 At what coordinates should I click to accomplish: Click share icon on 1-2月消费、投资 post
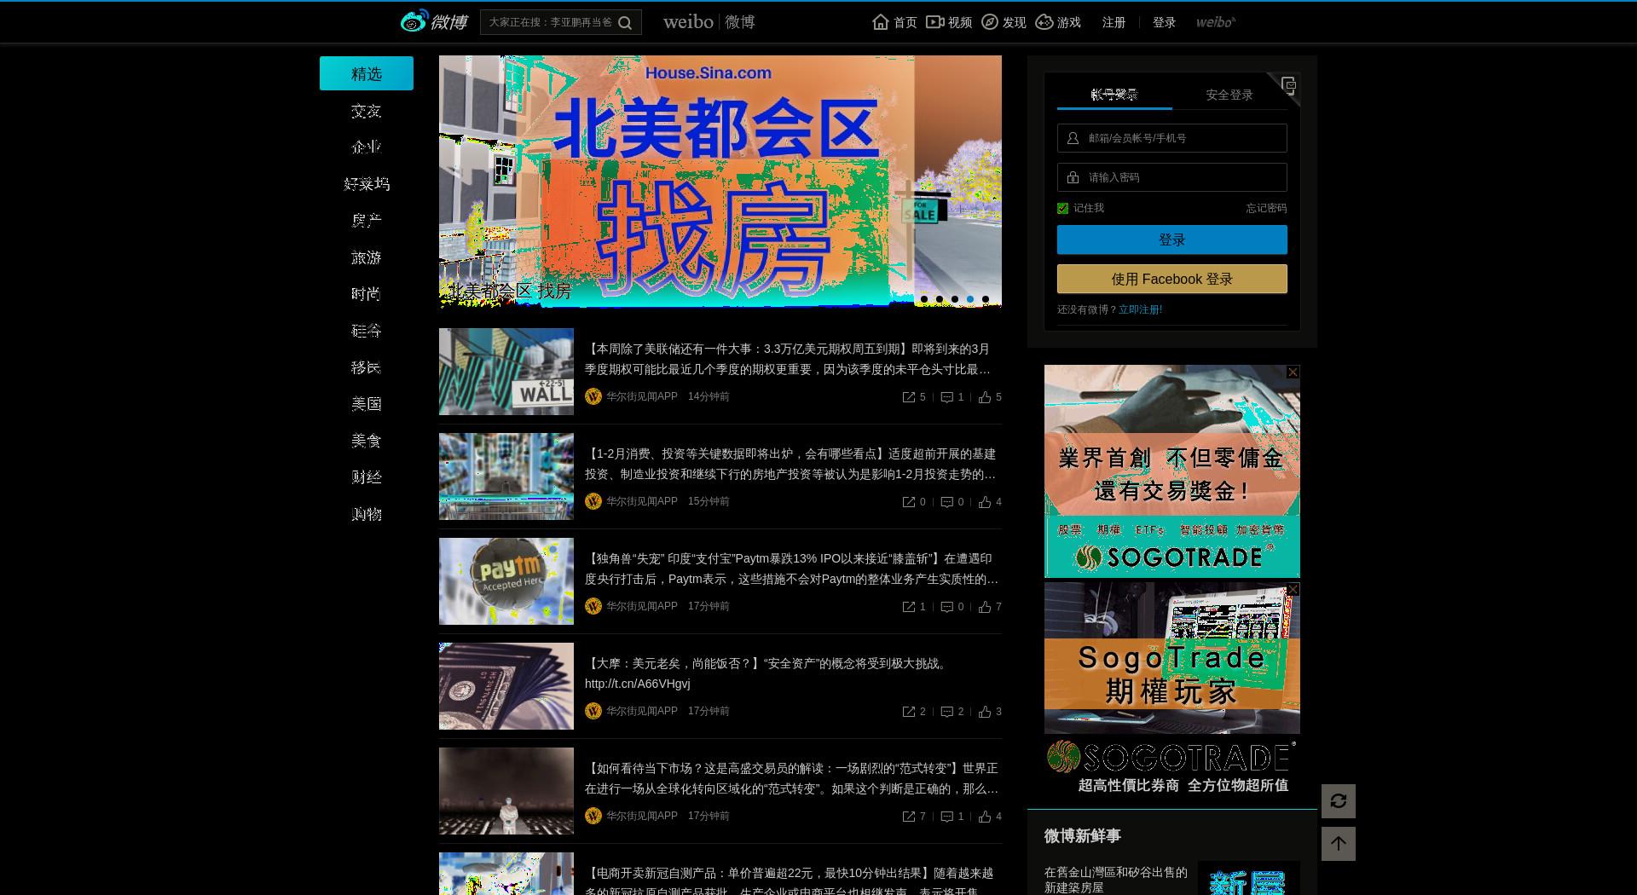909,502
